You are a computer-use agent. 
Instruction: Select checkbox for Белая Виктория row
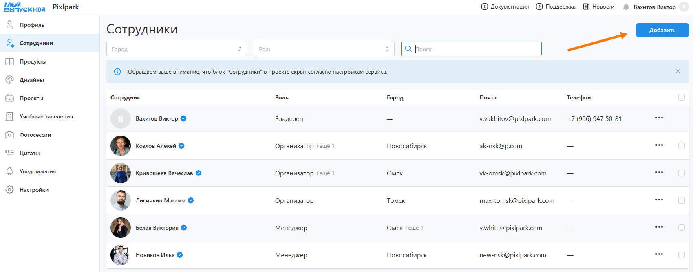coord(682,228)
